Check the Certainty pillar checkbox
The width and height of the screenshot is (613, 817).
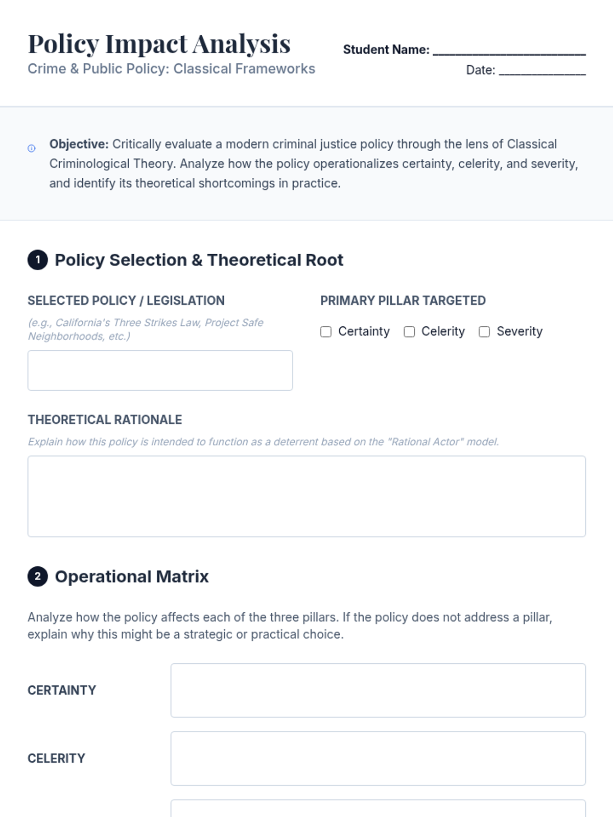tap(326, 332)
